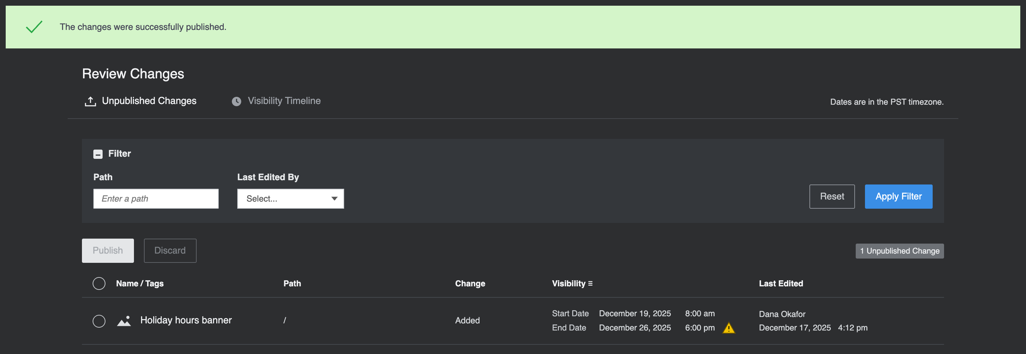Click the slash path cell of banner row
Viewport: 1026px width, 354px height.
(284, 321)
